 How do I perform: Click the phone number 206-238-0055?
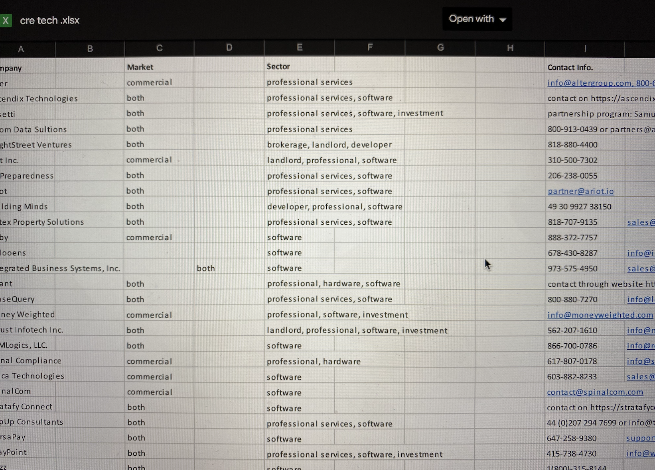coord(572,176)
